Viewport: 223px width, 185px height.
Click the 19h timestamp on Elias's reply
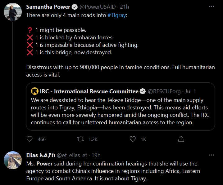(x=96, y=155)
